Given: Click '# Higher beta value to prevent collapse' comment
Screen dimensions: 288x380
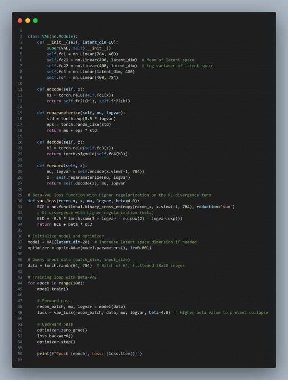Looking at the screenshot, I should [x=221, y=313].
